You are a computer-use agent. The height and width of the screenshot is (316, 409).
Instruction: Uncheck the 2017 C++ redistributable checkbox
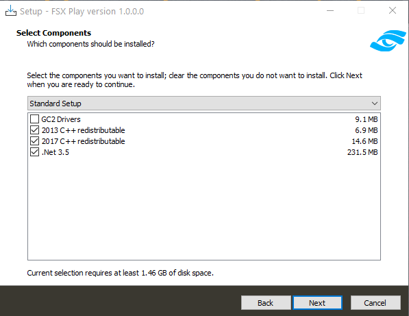(x=34, y=141)
